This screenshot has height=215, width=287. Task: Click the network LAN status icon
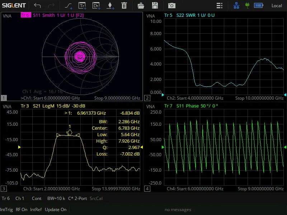(x=236, y=6)
